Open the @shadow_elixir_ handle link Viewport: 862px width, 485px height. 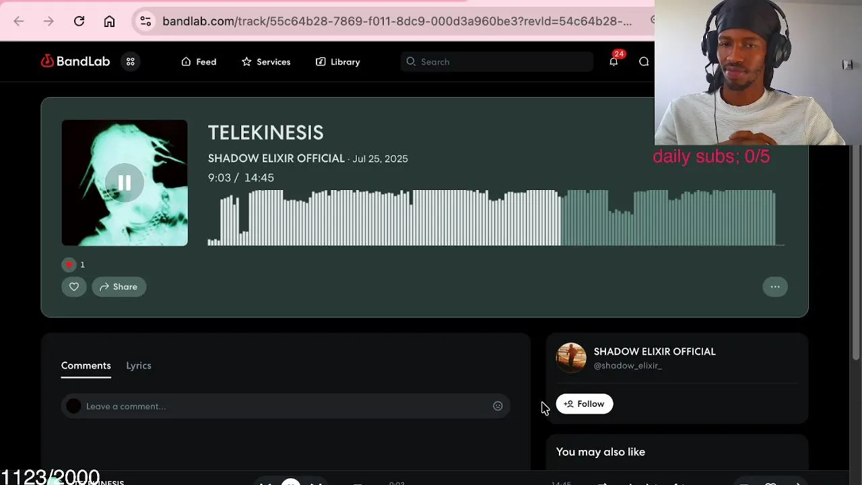tap(628, 366)
